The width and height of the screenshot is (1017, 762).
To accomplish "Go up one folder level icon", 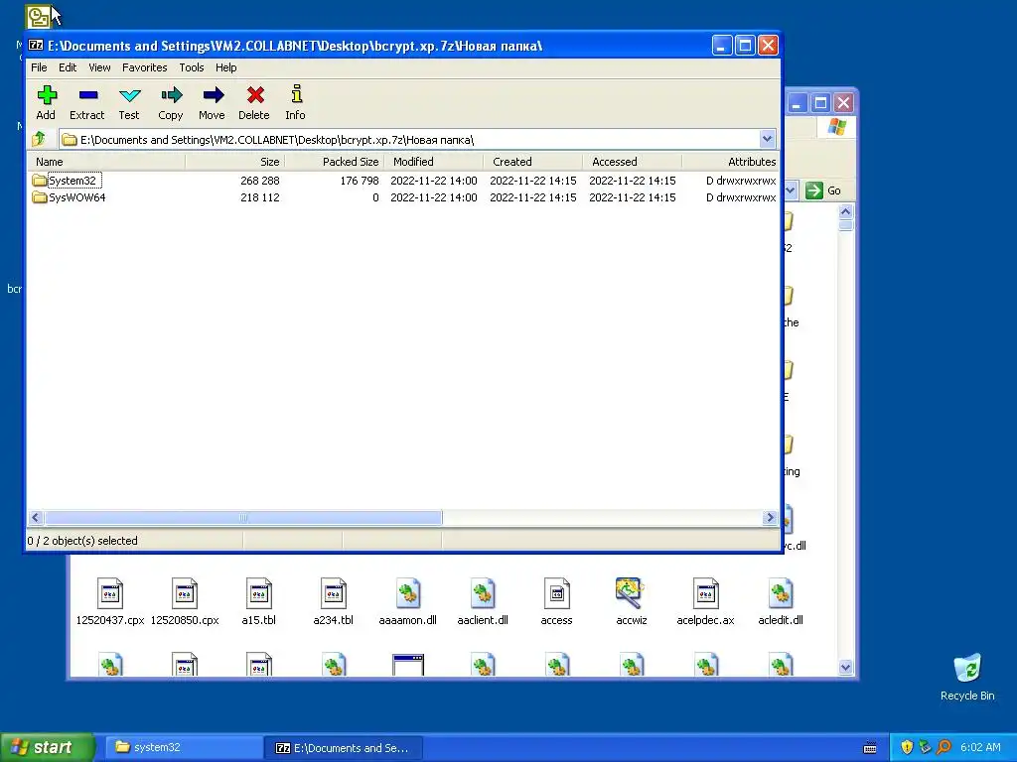I will point(39,139).
